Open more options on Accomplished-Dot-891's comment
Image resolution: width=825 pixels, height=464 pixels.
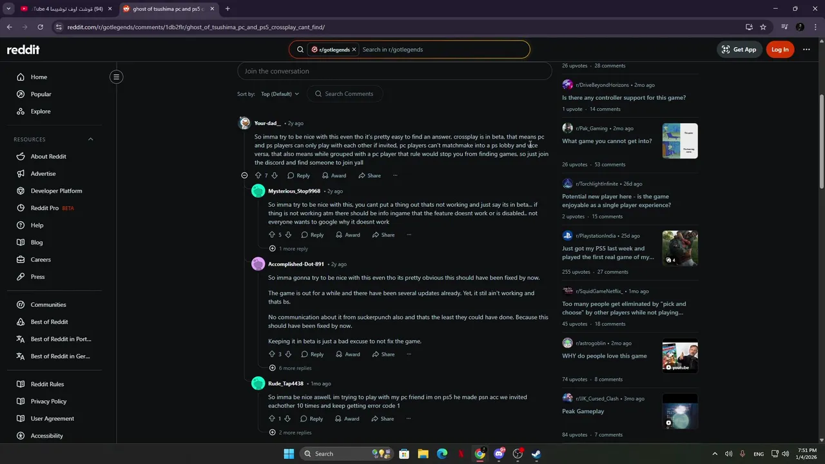point(409,354)
